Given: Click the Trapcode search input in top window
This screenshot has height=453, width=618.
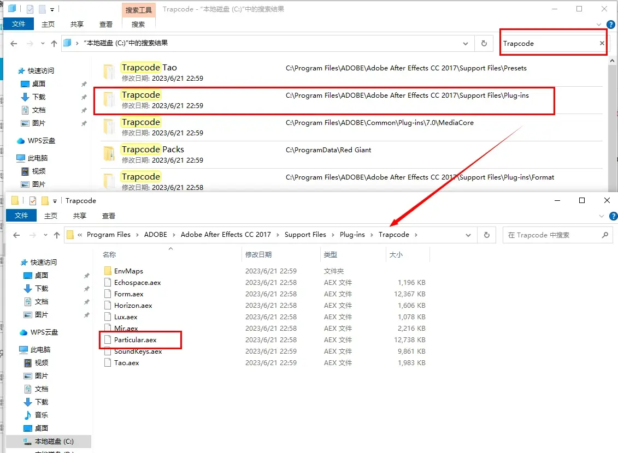Looking at the screenshot, I should (x=550, y=43).
